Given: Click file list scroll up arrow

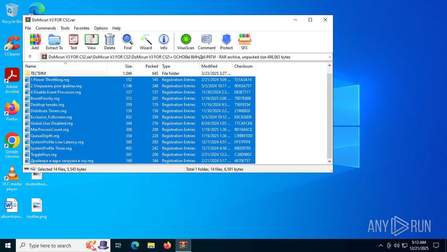Looking at the screenshot, I should 330,66.
